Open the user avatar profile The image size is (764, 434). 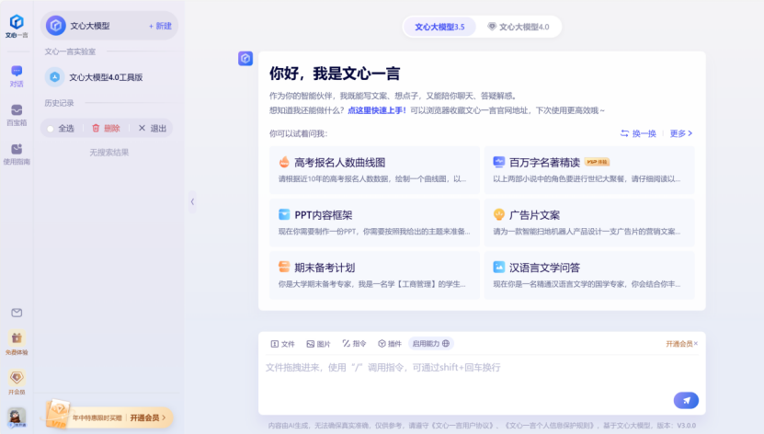(17, 417)
